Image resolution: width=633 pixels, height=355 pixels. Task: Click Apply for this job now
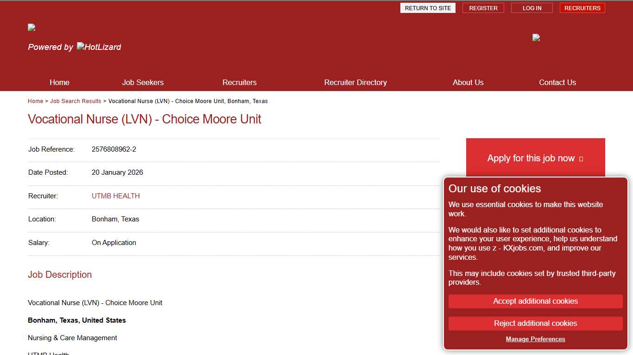tap(530, 158)
